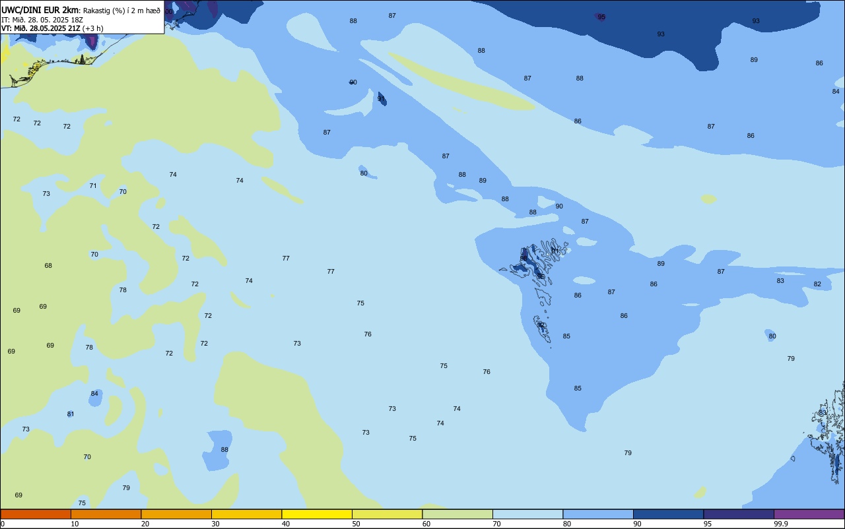Select the 95–99.9 indigo legend swatch

(x=739, y=514)
